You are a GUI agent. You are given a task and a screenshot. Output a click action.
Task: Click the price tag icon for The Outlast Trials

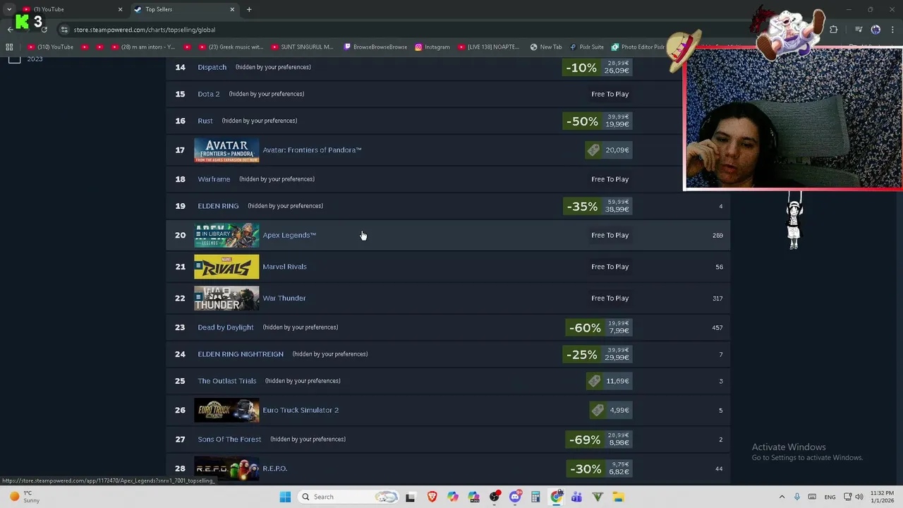594,381
